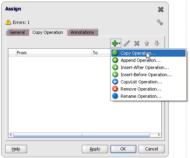
Task: Choose Remove Operation... menu entry
Action: point(148,89)
